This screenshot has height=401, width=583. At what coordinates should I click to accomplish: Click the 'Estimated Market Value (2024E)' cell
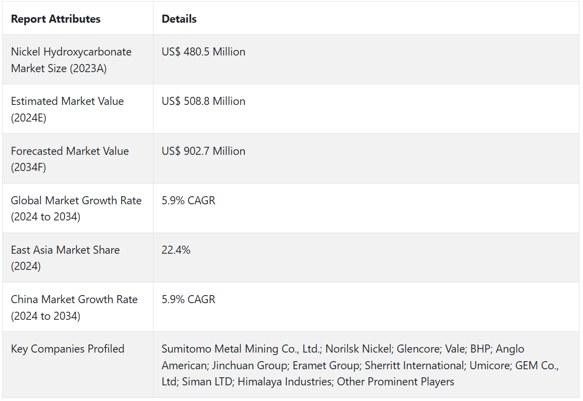(x=67, y=109)
